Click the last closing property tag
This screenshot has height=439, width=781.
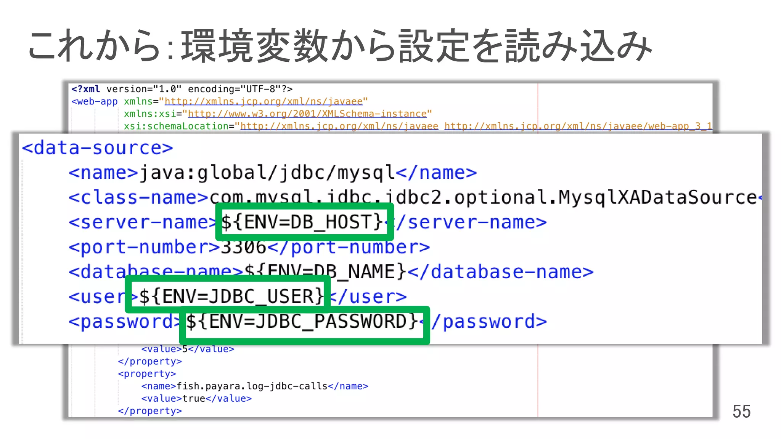149,411
